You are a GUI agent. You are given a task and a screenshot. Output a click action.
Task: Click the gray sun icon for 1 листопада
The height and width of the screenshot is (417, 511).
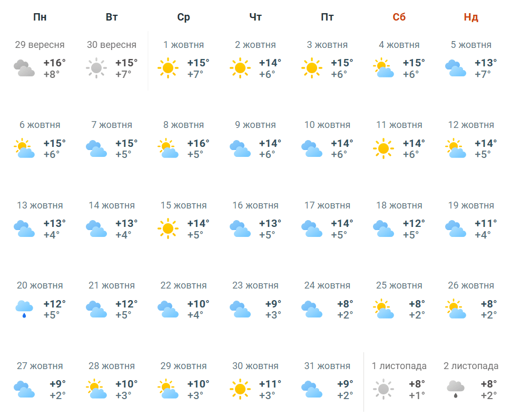[x=384, y=389]
